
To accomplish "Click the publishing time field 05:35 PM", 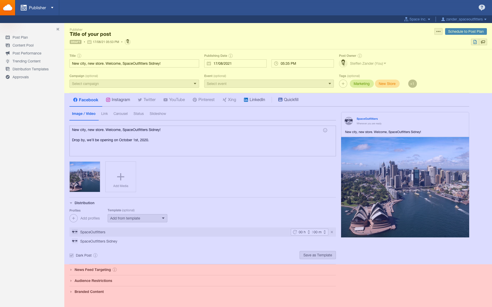I will pos(303,63).
